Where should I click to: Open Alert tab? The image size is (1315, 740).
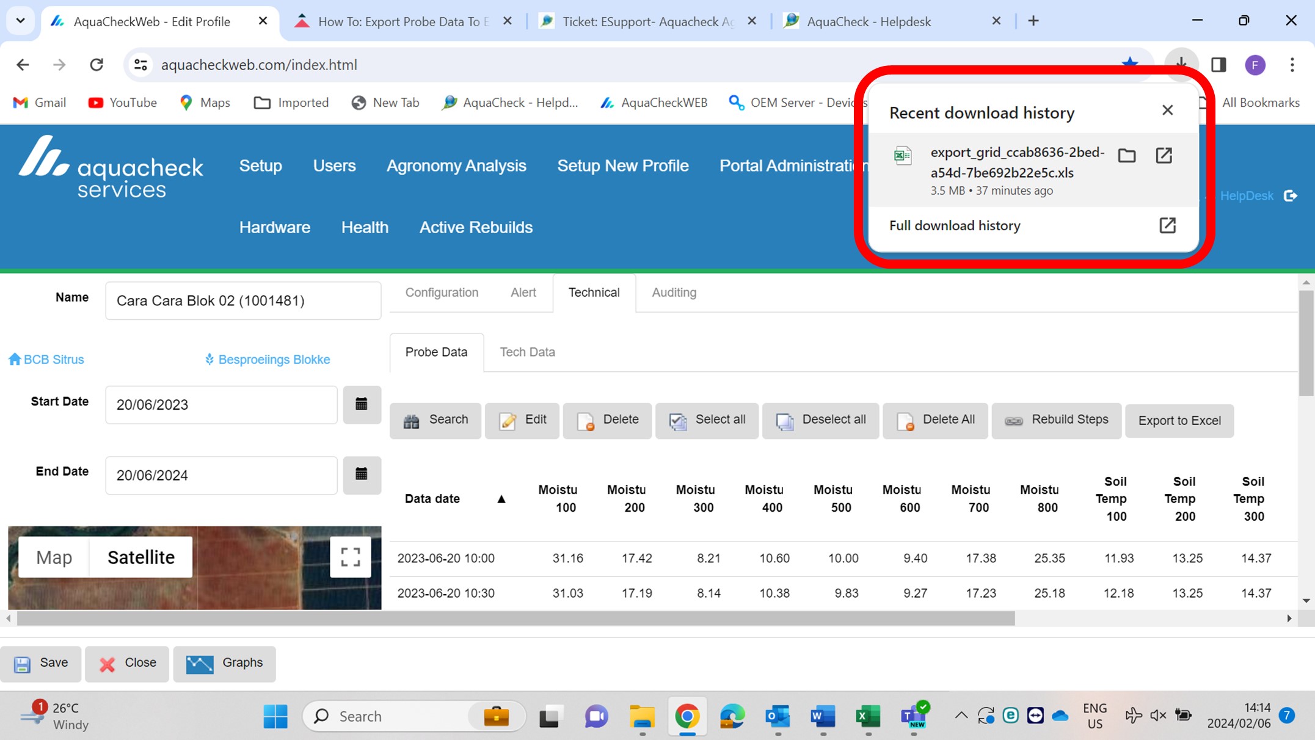click(523, 292)
